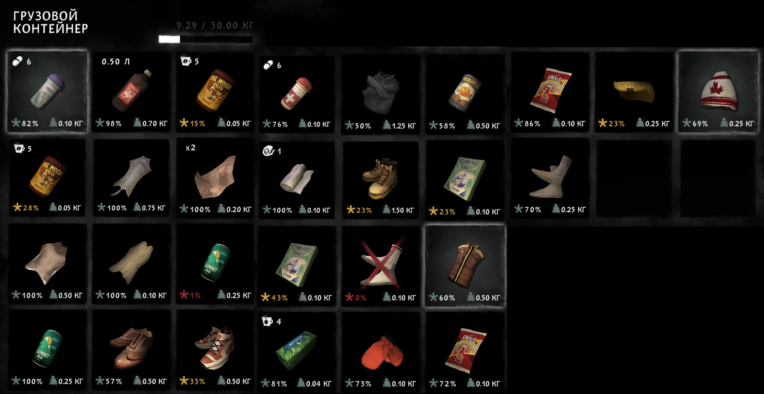Viewport: 764px width, 394px height.
Task: Select the purple-capped pill bottle at 82%
Action: pos(47,92)
